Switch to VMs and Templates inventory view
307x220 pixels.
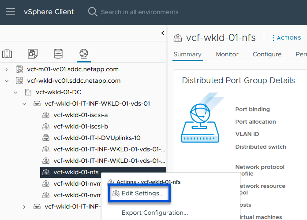33,54
